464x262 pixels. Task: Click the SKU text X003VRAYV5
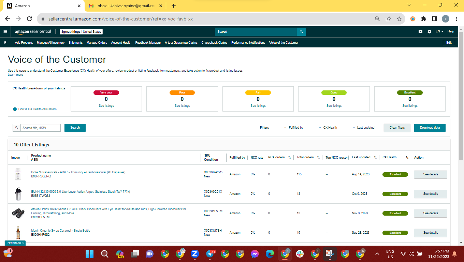213,172
